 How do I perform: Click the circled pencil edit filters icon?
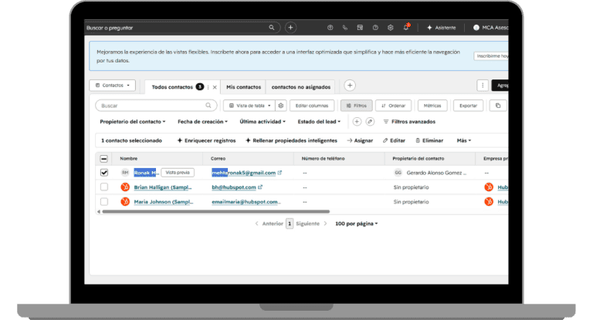[370, 122]
